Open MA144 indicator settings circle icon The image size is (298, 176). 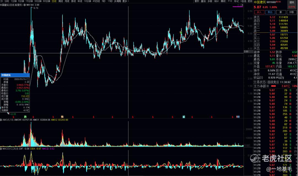click(x=25, y=5)
